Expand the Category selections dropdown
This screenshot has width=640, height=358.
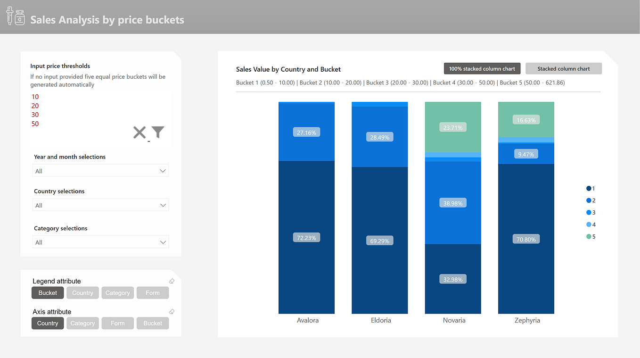coord(100,241)
